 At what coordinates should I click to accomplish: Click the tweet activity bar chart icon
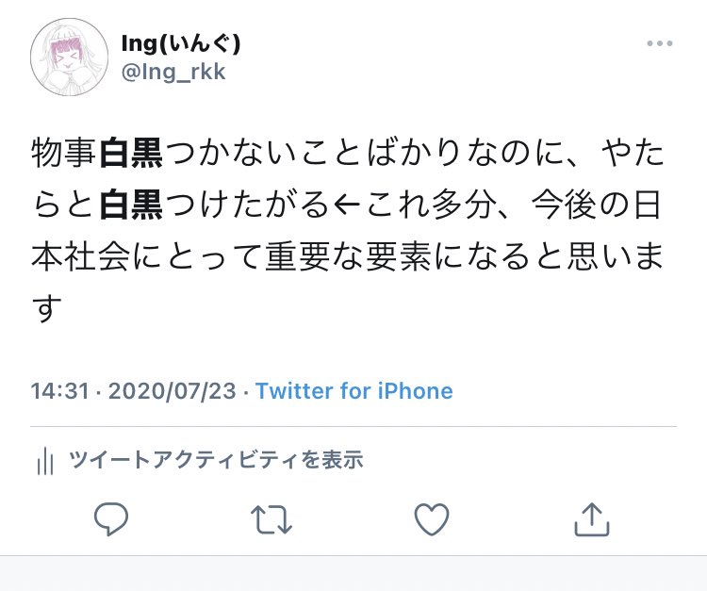43,461
